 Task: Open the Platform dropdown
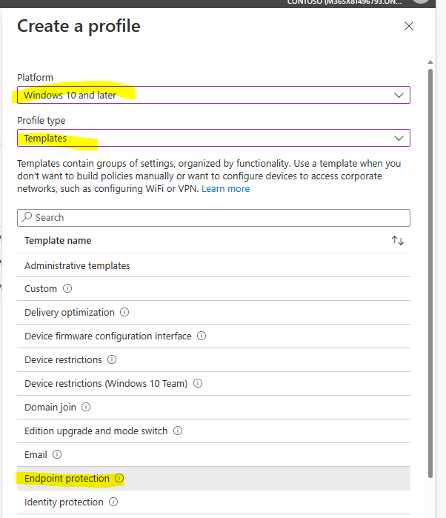coord(213,95)
